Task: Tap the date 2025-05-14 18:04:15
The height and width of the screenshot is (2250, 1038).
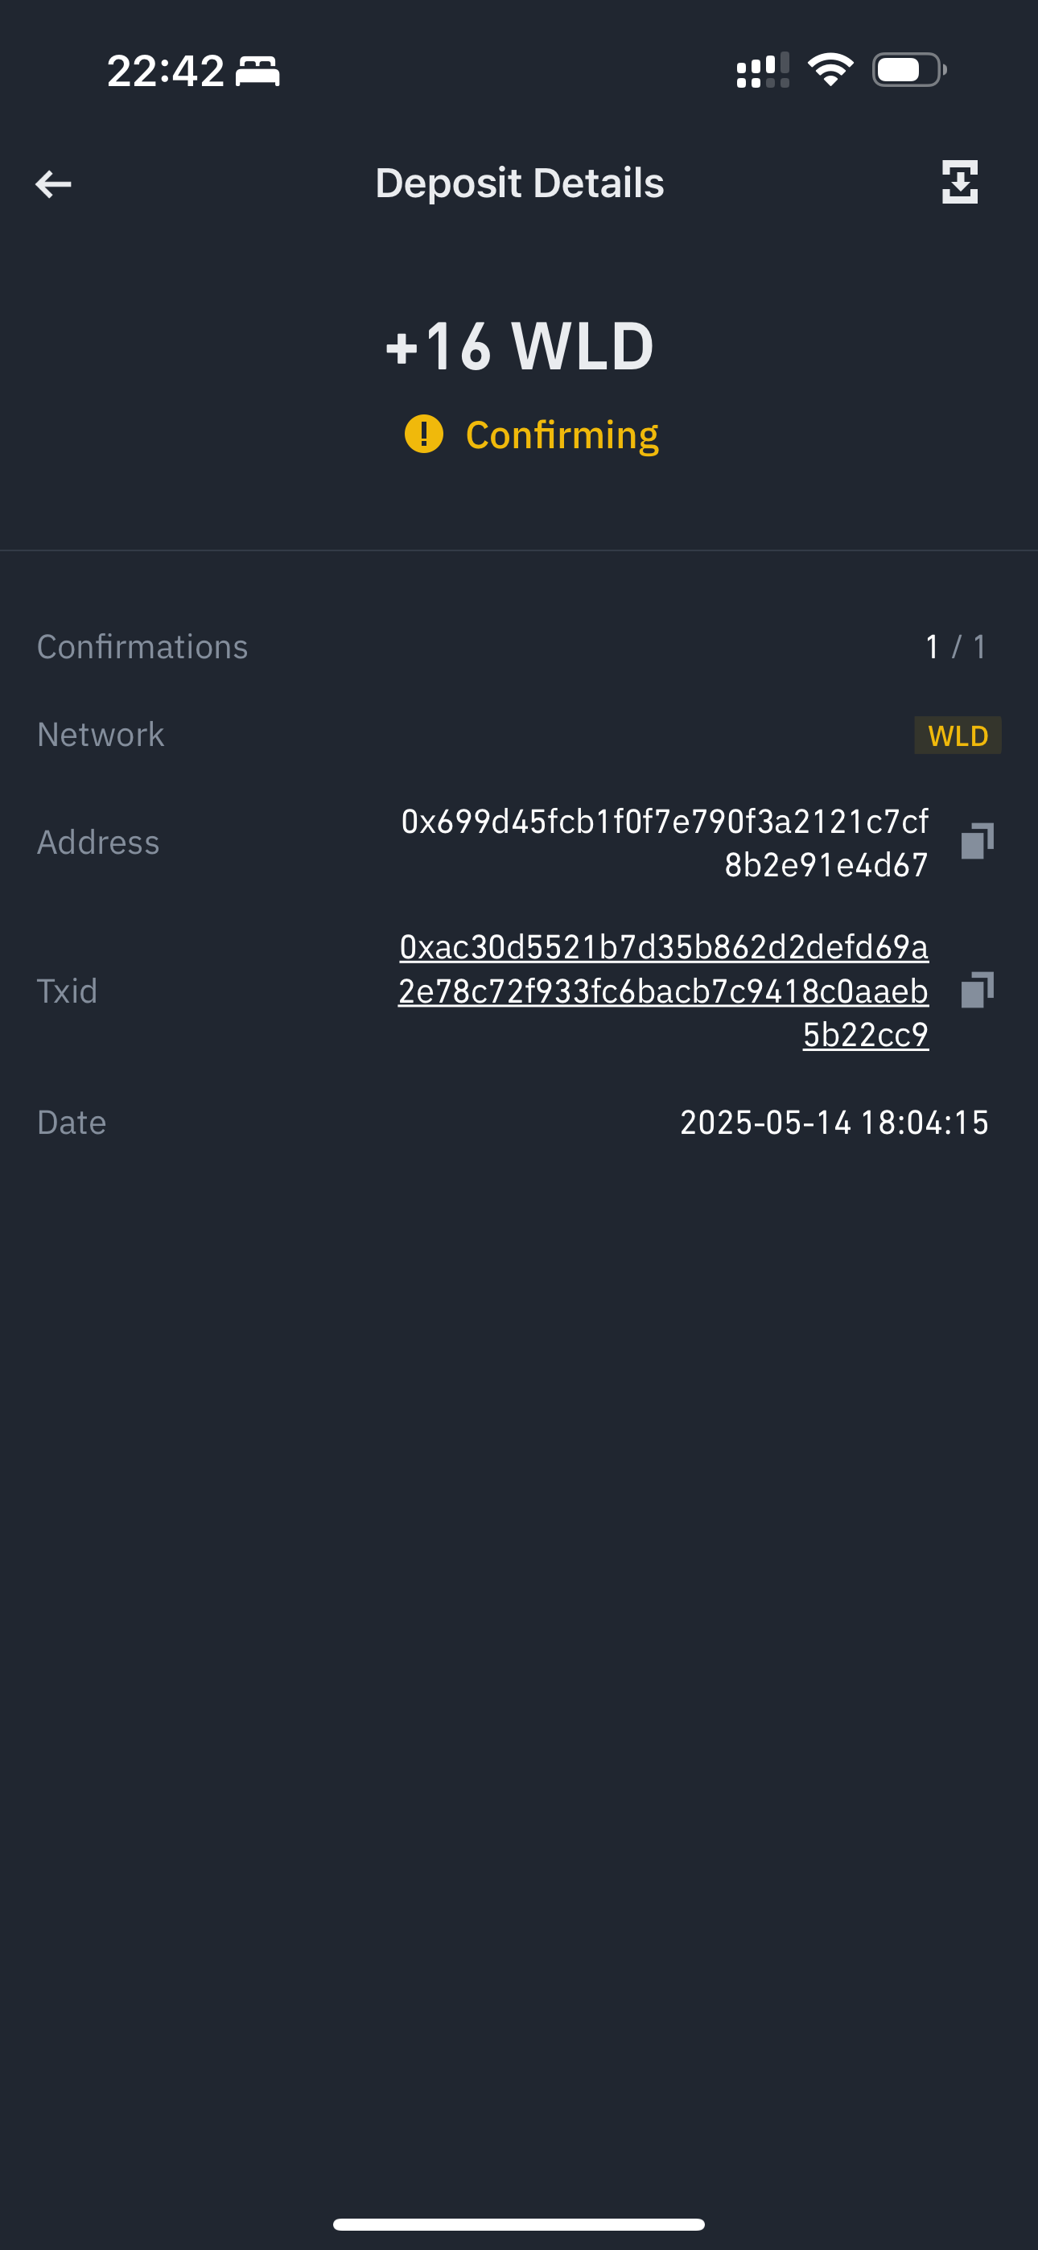Action: 834,1123
